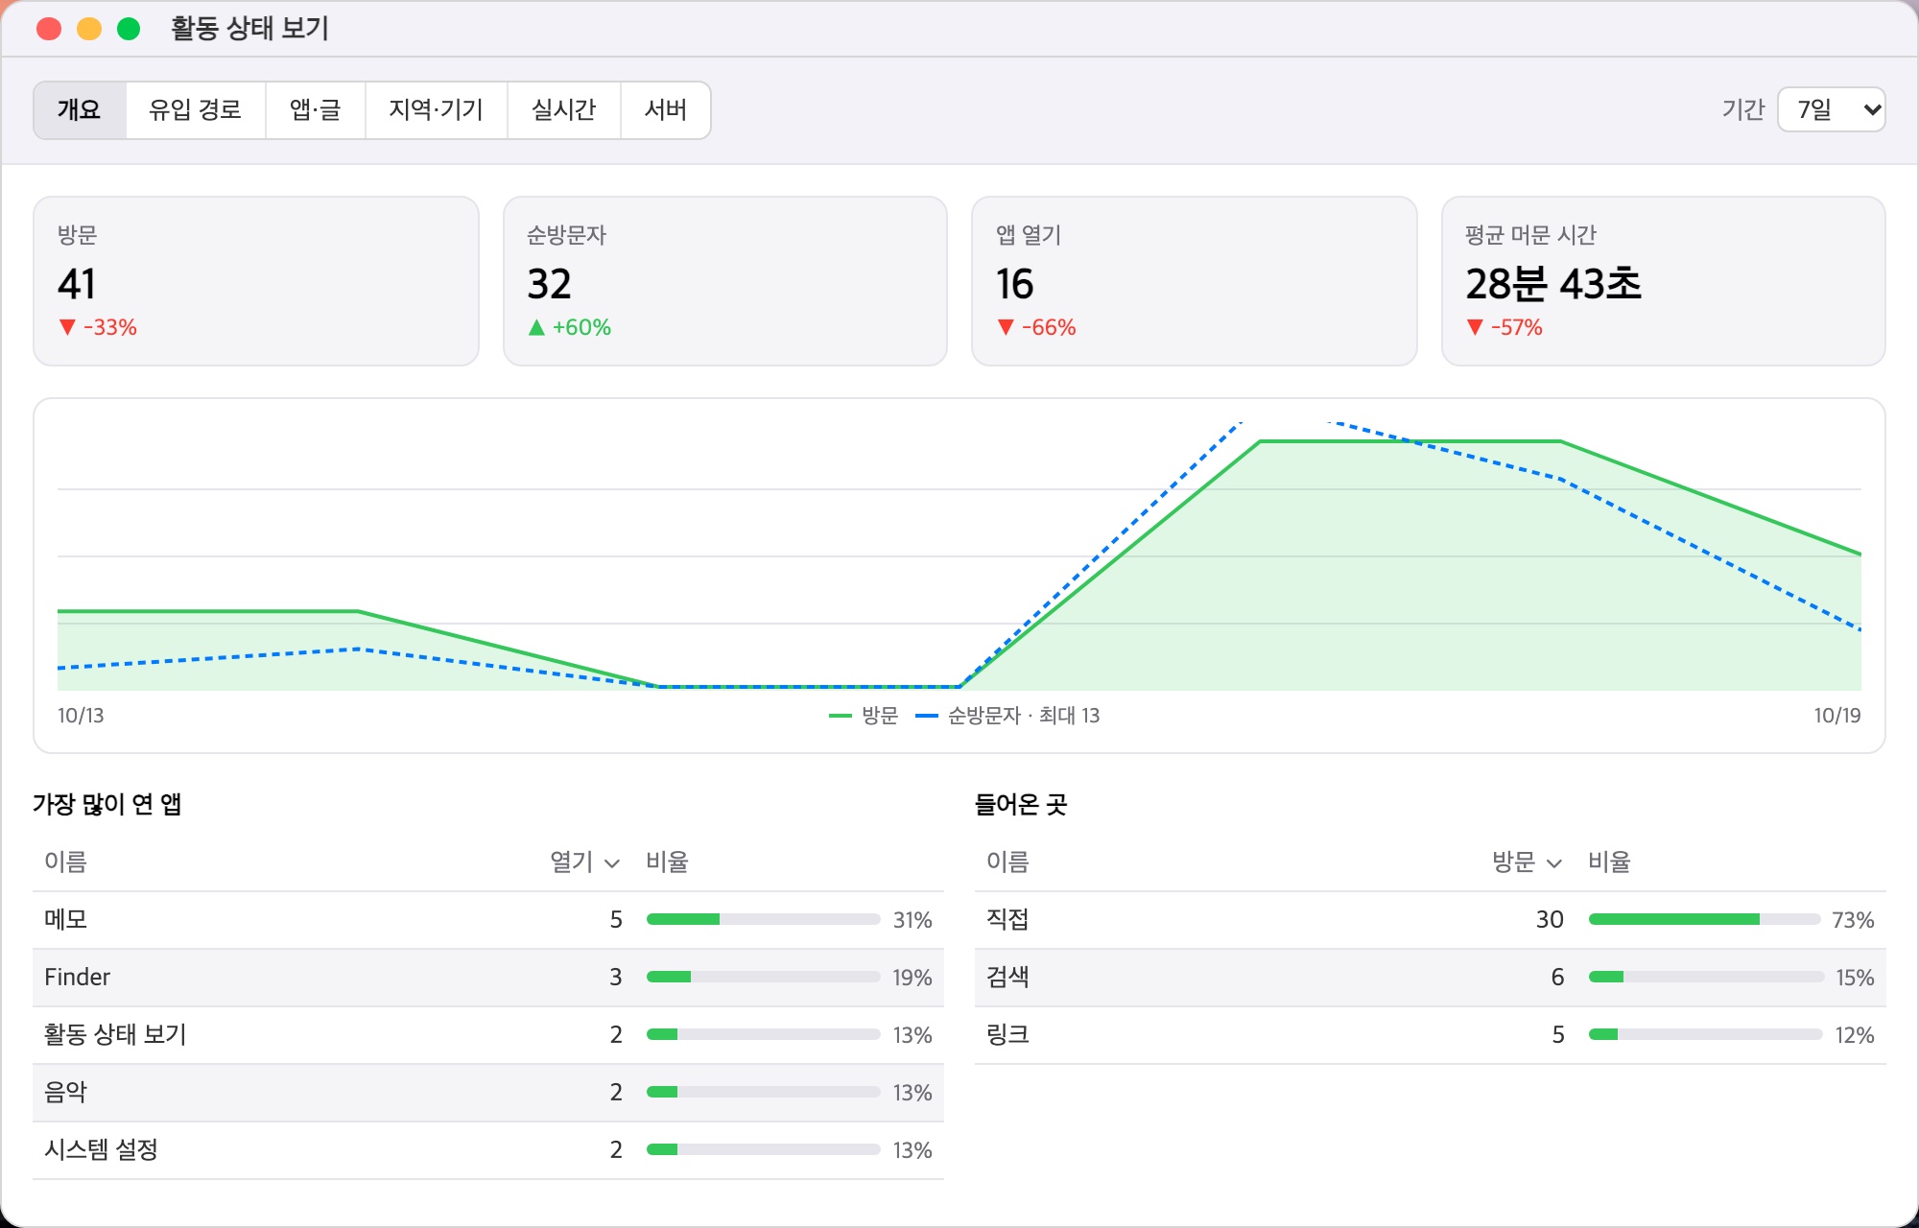The height and width of the screenshot is (1228, 1919).
Task: Click the 들어온 곳 heading
Action: (x=1021, y=804)
